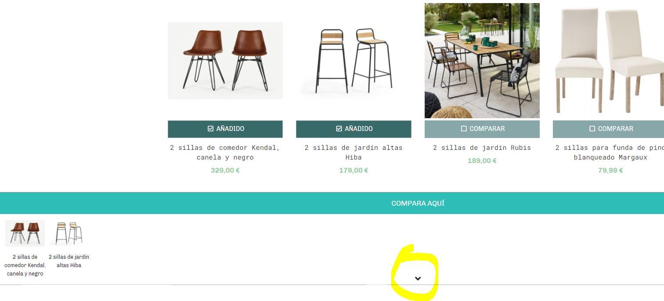
Task: Click the 189,00 € price
Action: [x=482, y=161]
